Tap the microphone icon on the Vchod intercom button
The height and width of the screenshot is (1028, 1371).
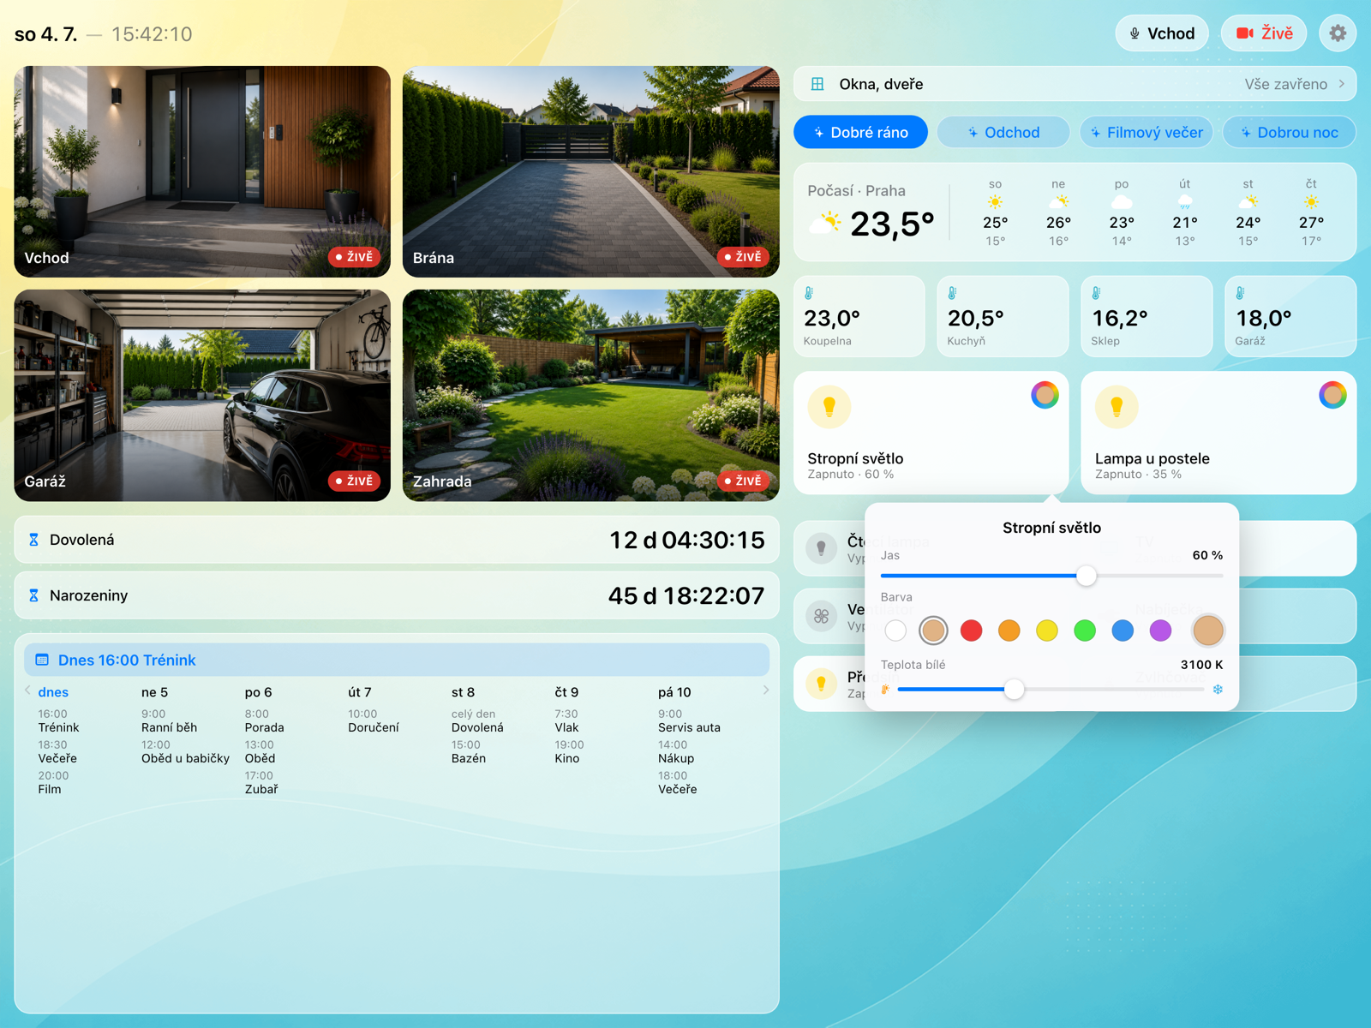point(1135,33)
